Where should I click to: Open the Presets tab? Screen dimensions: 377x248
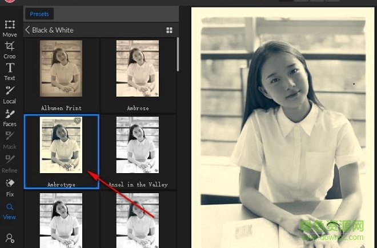[x=39, y=14]
